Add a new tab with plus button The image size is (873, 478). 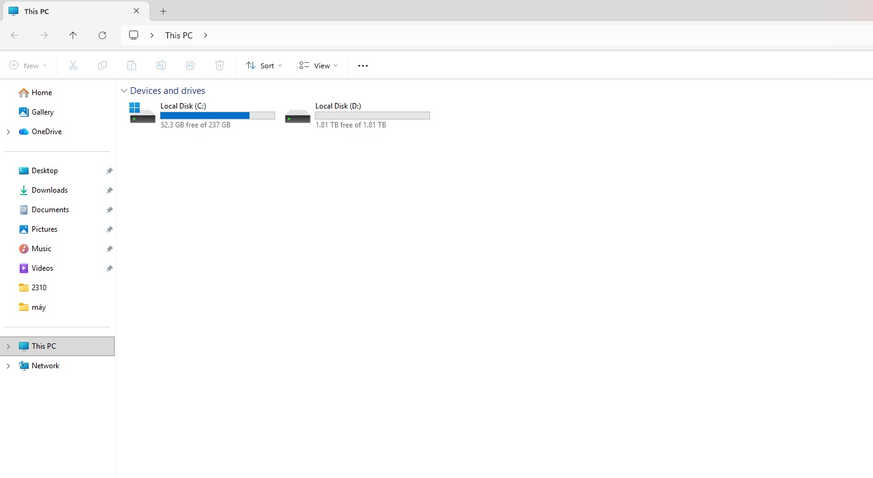pos(163,11)
